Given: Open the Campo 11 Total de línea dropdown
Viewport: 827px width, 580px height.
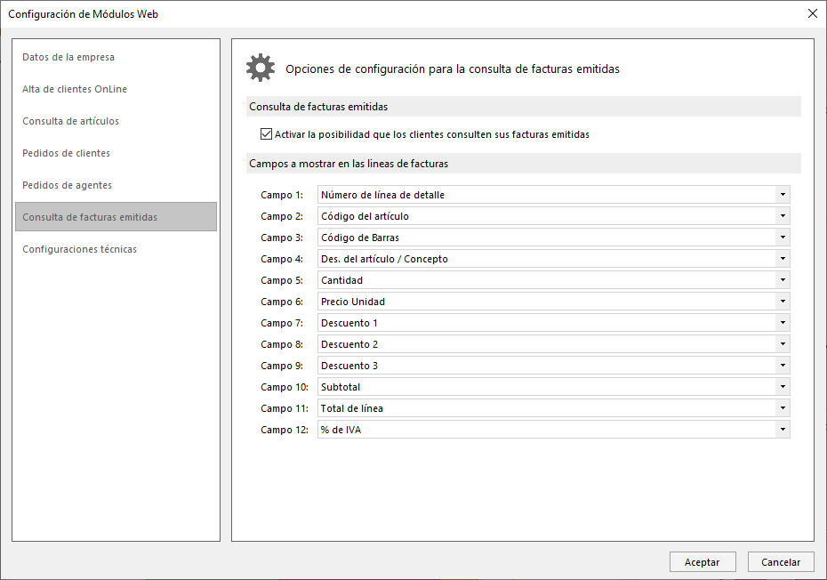Looking at the screenshot, I should click(x=783, y=408).
